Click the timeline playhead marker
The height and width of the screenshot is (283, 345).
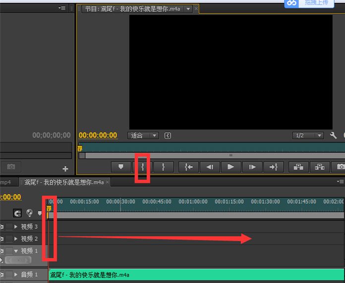(x=49, y=209)
